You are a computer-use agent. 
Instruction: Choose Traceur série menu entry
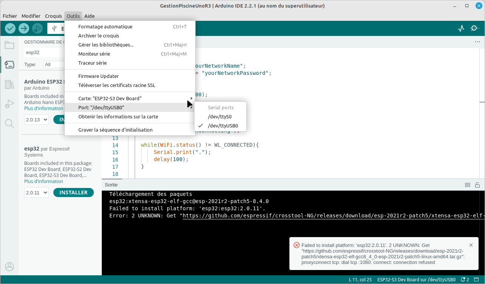(130, 63)
